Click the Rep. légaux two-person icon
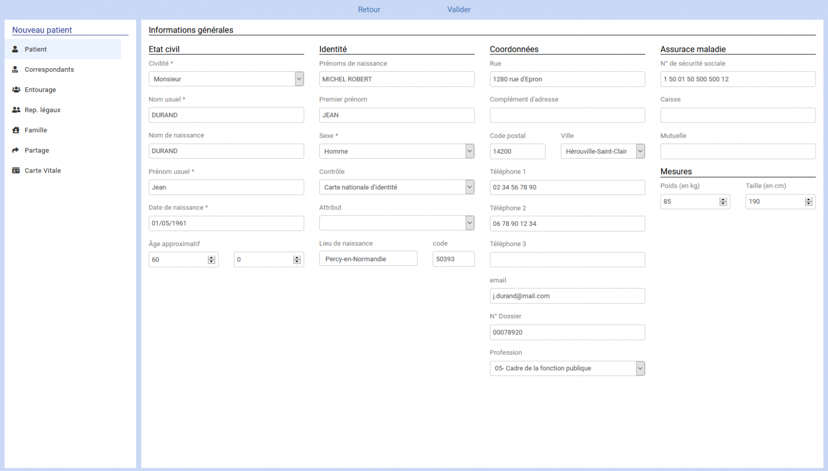This screenshot has height=471, width=828. (x=16, y=110)
